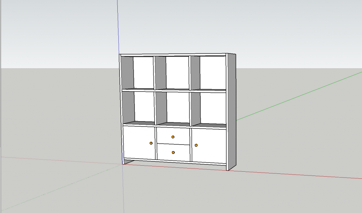Select the left cabinet door panel
This screenshot has width=362, height=213.
click(139, 143)
